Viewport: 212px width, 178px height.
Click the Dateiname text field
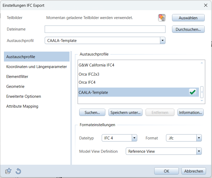click(105, 29)
